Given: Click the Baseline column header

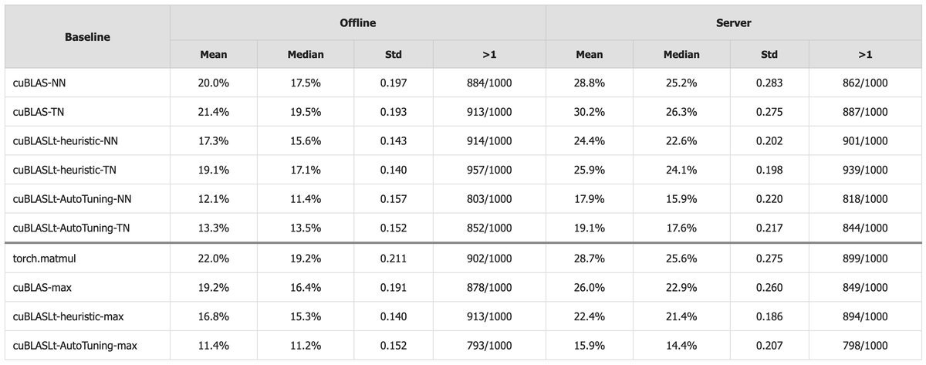Looking at the screenshot, I should click(x=87, y=37).
